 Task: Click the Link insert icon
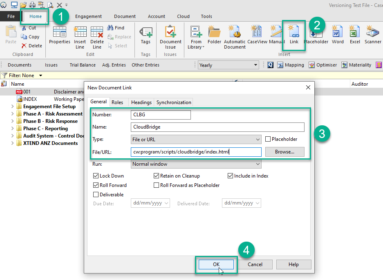(x=294, y=32)
